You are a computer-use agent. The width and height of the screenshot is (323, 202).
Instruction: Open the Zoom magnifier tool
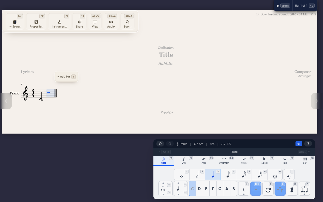(x=127, y=22)
